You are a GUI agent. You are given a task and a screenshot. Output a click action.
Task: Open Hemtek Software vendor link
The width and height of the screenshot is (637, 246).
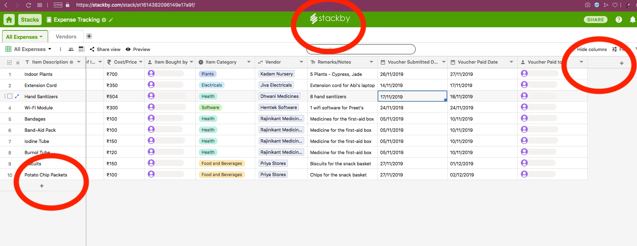[279, 107]
